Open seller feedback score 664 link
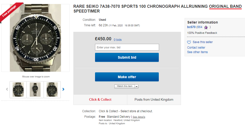Screen dimensions: 245x128 pos(199,27)
